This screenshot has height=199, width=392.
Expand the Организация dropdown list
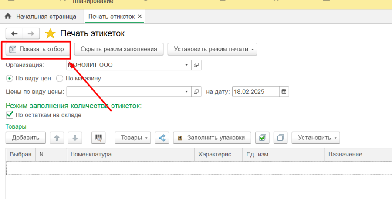tap(186, 65)
